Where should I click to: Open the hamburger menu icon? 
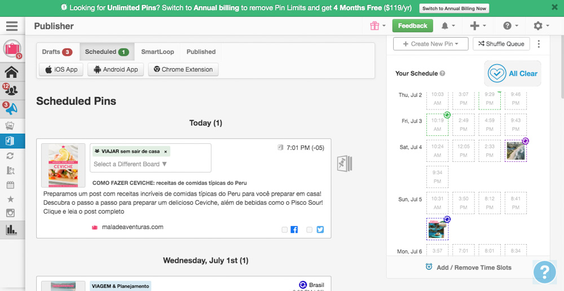coord(12,26)
